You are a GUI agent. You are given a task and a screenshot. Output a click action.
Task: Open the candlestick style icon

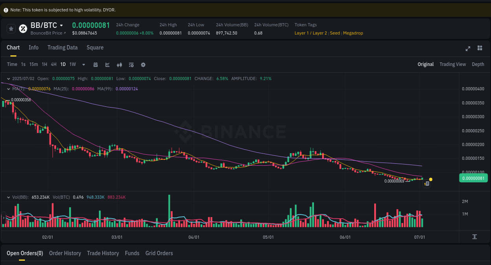(119, 64)
